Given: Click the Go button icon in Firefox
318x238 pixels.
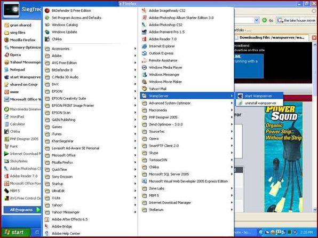Looking at the screenshot, I should point(264,20).
